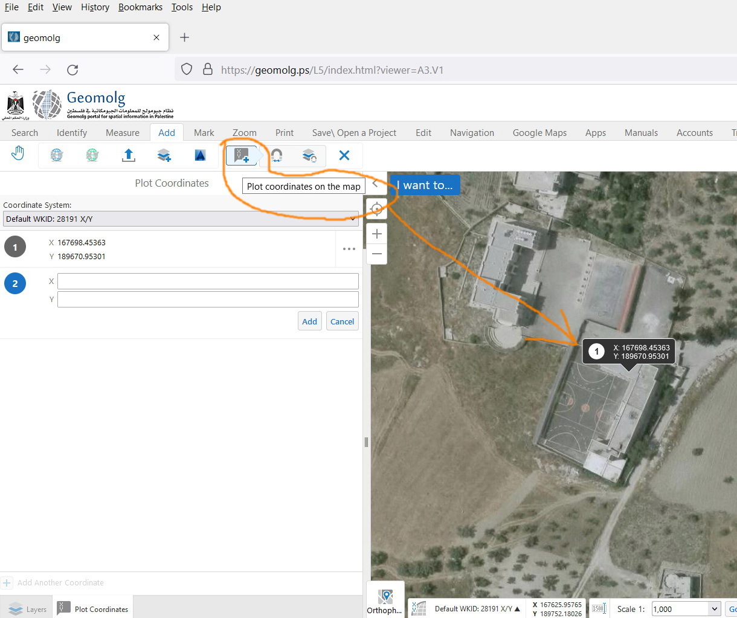Image resolution: width=737 pixels, height=618 pixels.
Task: Toggle the snapping magnet tool
Action: 277,155
